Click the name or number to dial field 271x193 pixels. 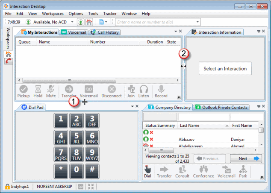click(x=155, y=22)
